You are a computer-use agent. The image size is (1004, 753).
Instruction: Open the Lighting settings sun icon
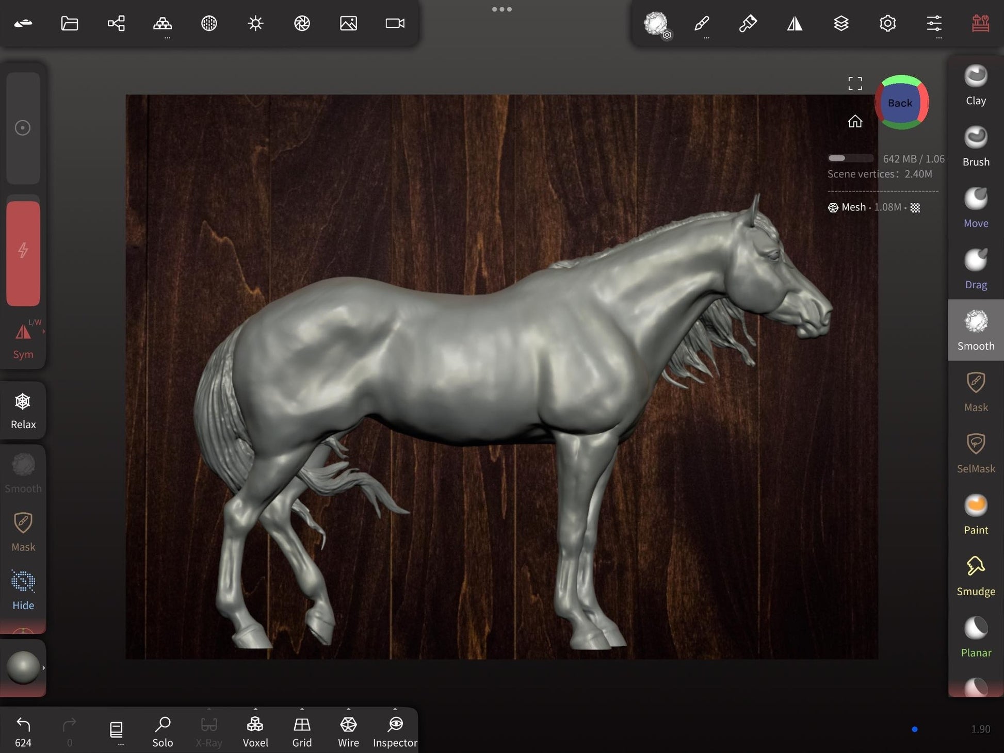255,23
